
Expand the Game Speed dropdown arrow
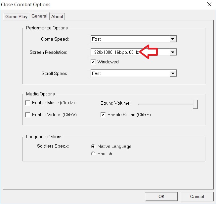[x=173, y=39]
